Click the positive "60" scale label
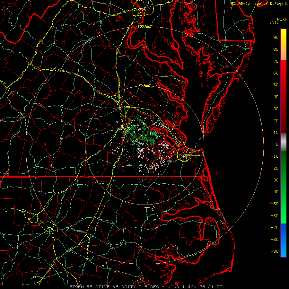The height and width of the screenshot is (289, 289). (276, 73)
